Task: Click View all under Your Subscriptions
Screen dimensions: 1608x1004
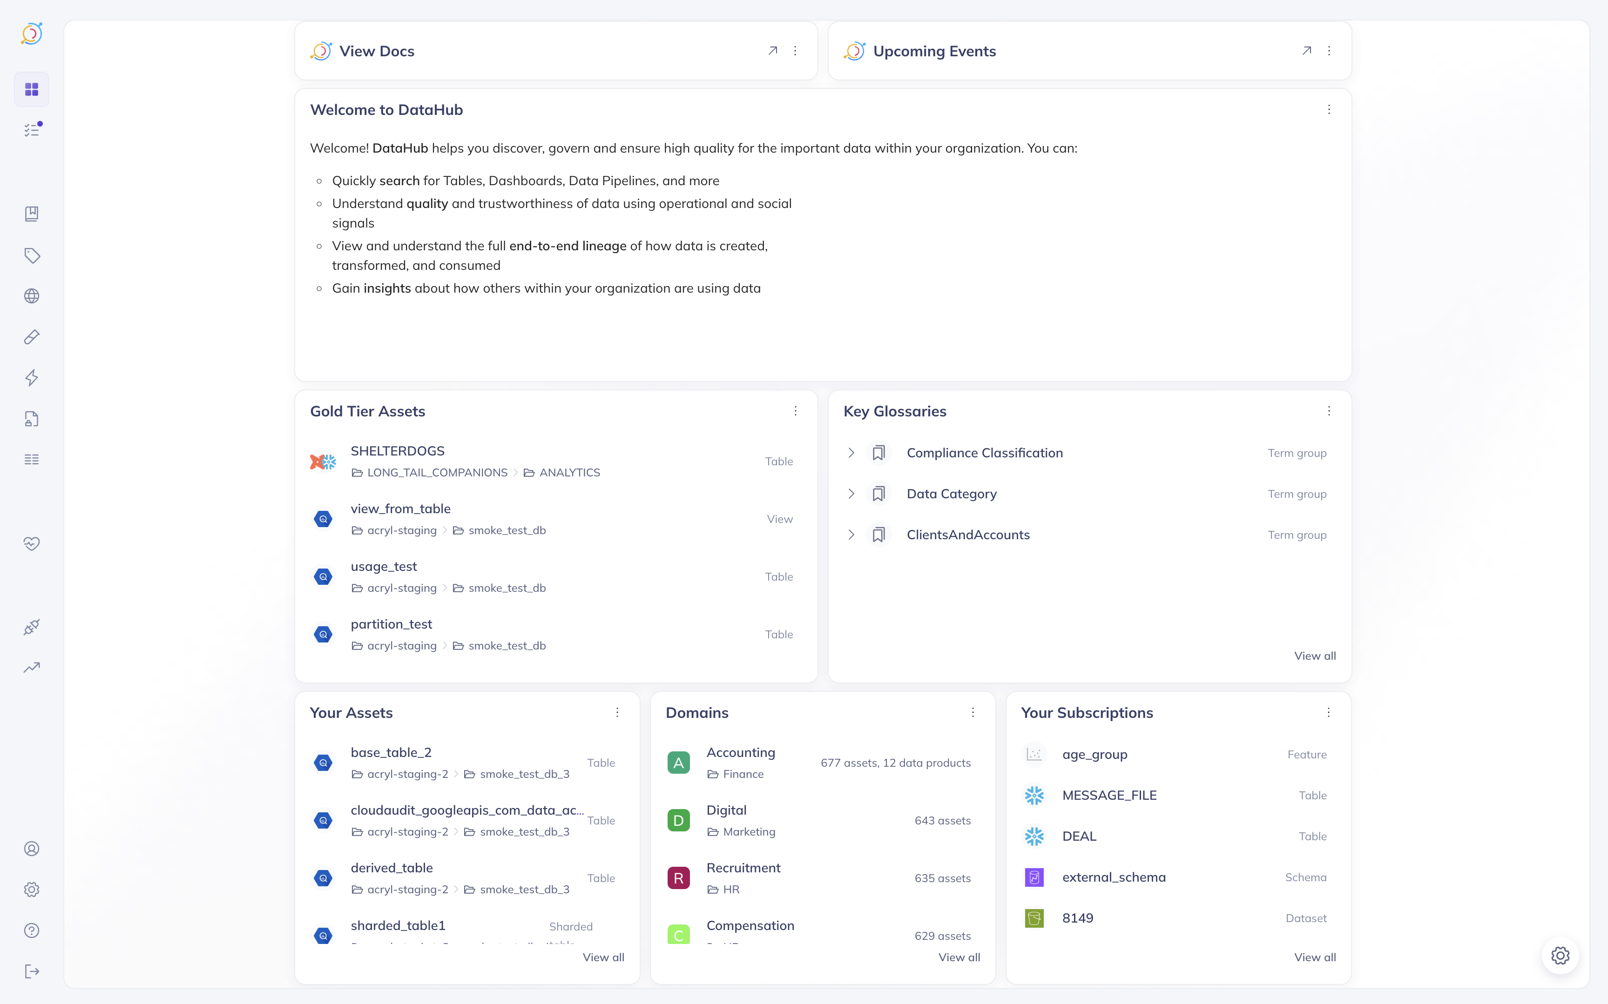Action: click(x=1314, y=957)
